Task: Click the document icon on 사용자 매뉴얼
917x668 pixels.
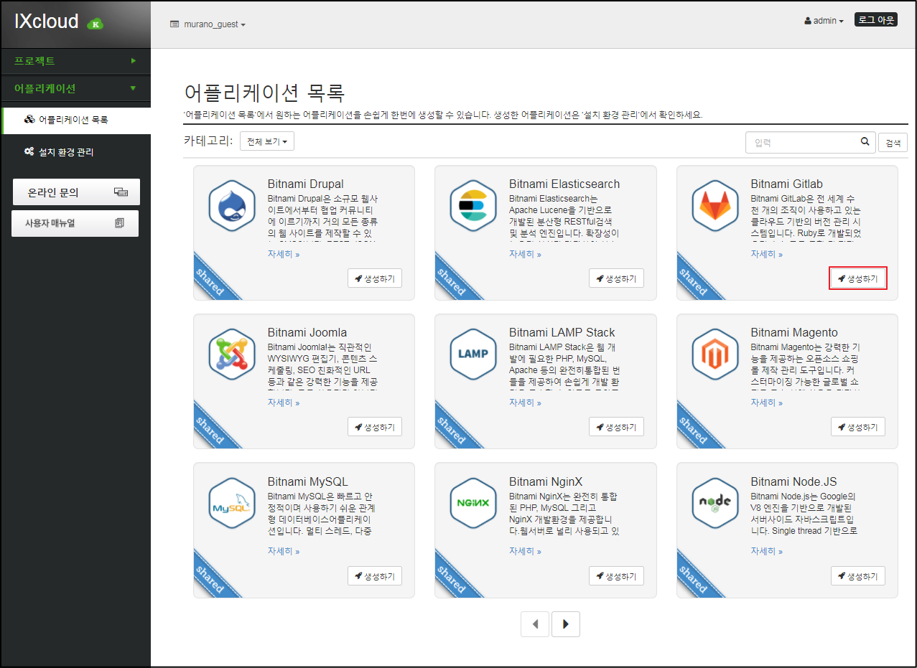Action: 120,223
